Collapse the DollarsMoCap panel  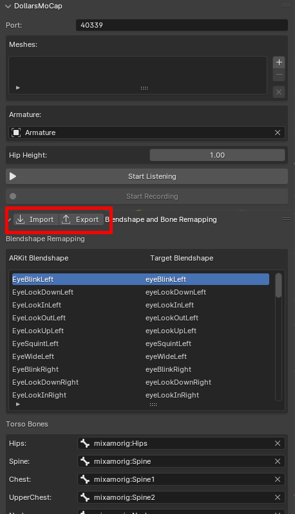(x=8, y=6)
